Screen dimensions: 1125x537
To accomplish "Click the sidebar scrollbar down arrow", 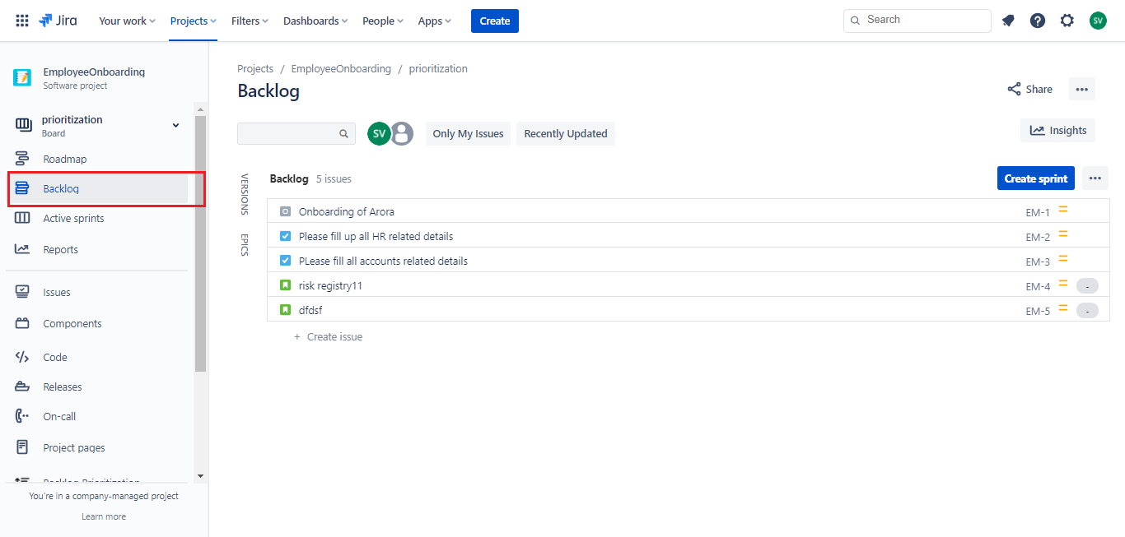I will [200, 475].
